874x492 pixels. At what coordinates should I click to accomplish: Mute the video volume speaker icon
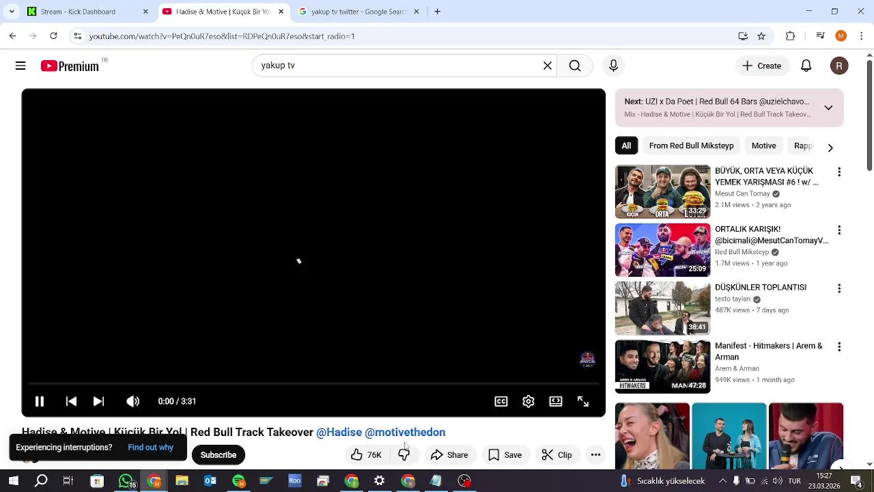(x=132, y=401)
